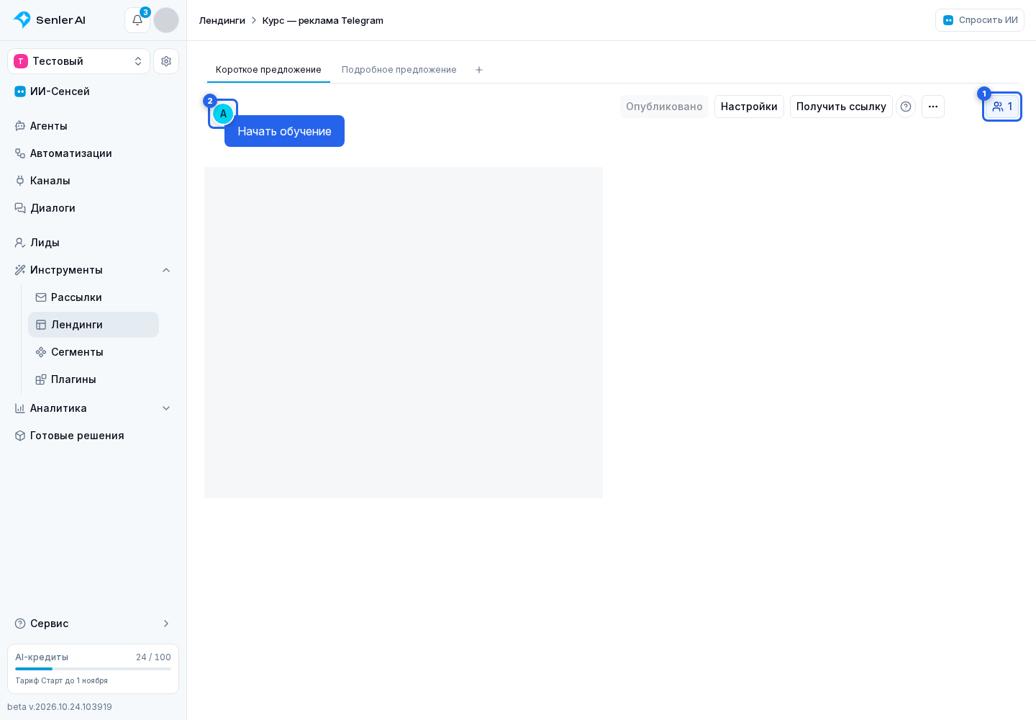Screen dimensions: 1036x720
Task: Select Лендинги in the sidebar
Action: click(94, 325)
